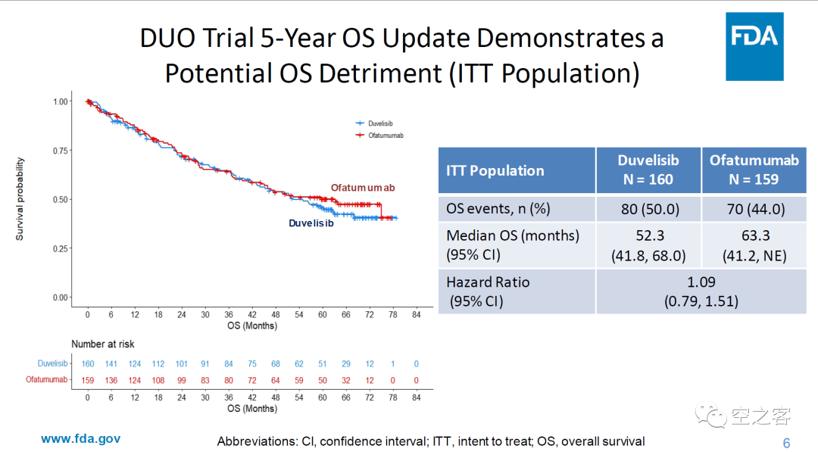818x452 pixels.
Task: Select the Abbreviations footnote text
Action: pos(431,441)
